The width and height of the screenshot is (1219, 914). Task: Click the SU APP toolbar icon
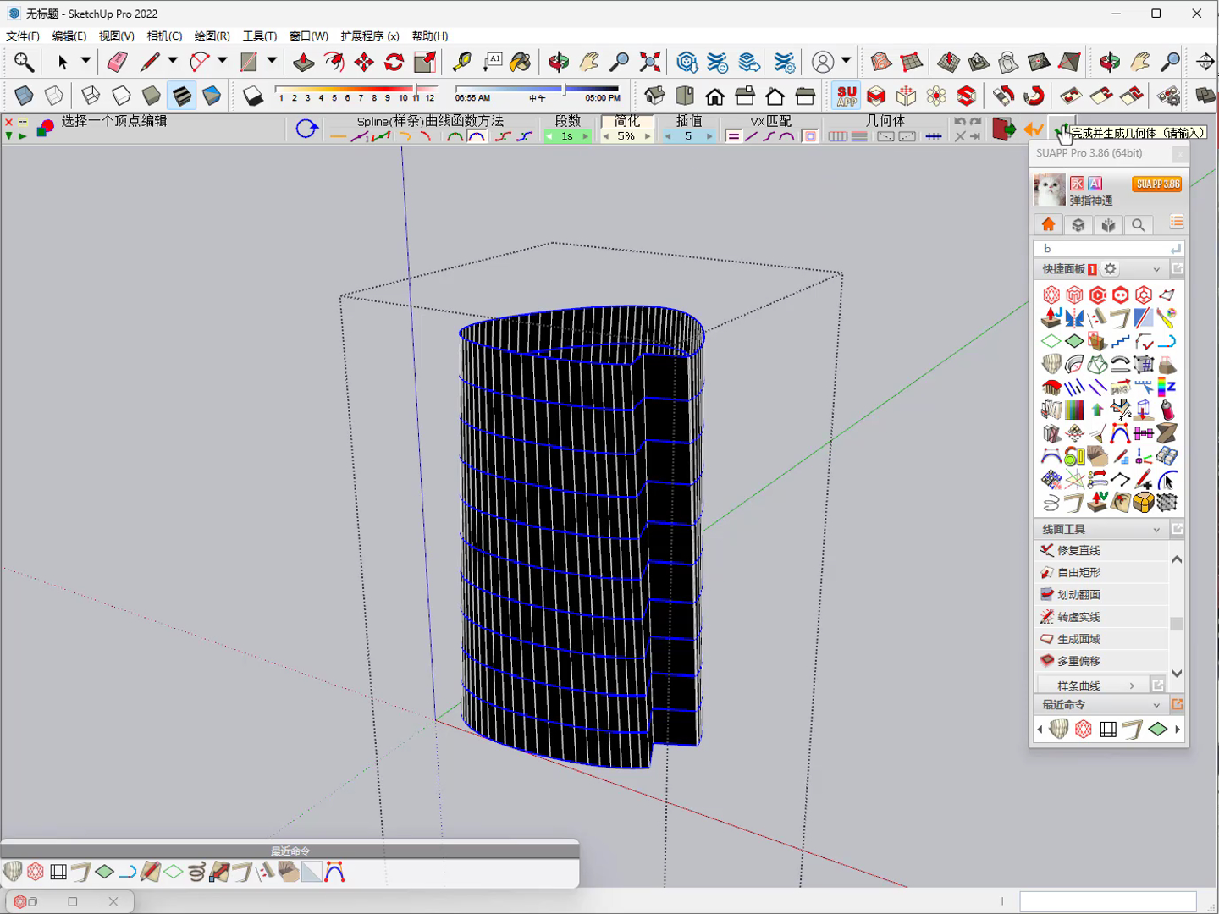coord(847,96)
